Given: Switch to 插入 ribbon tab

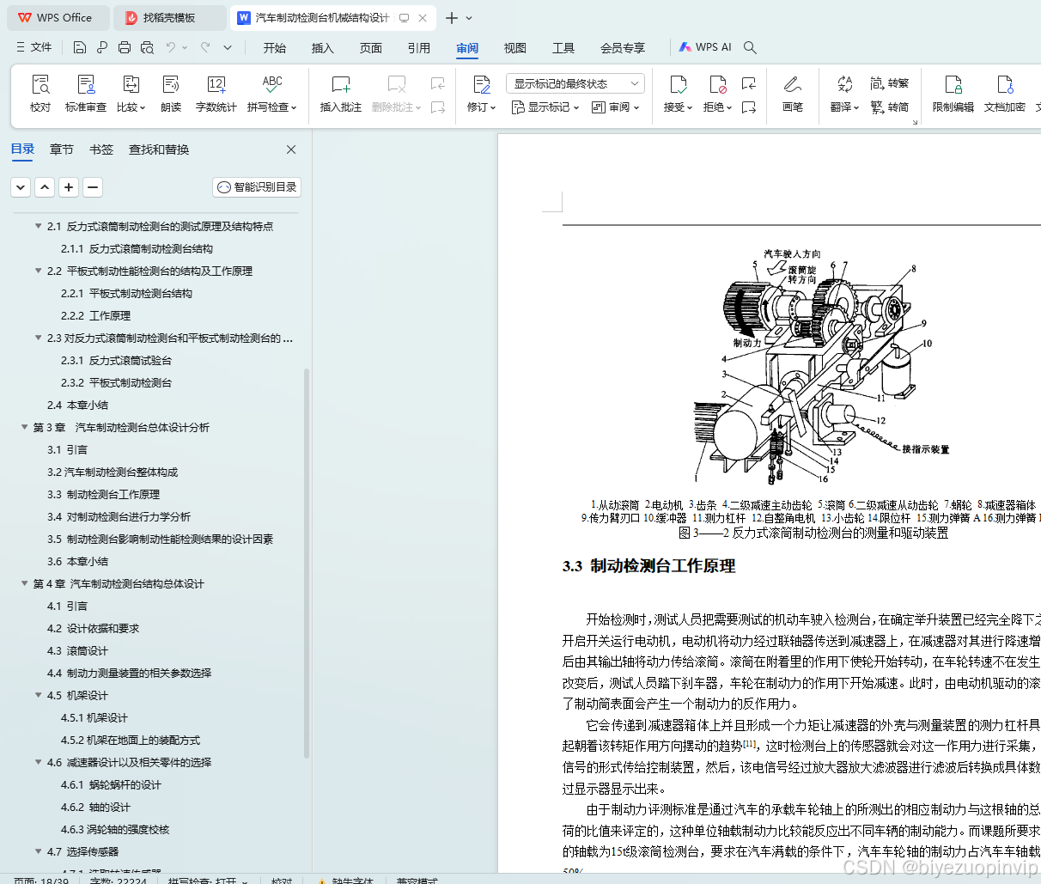Looking at the screenshot, I should tap(323, 47).
